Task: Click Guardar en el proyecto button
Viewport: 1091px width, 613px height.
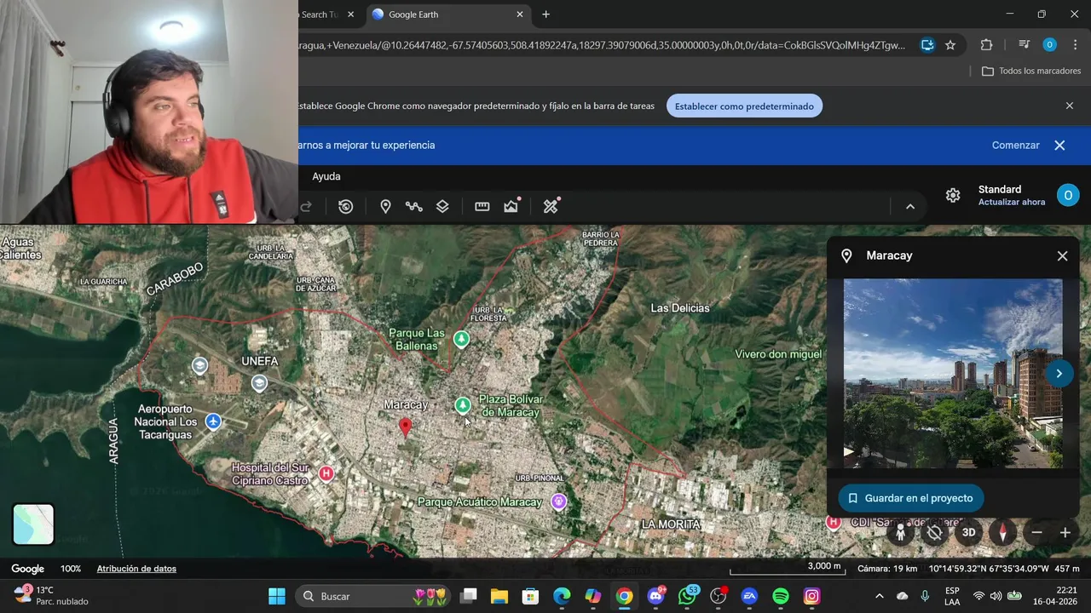Action: (910, 498)
